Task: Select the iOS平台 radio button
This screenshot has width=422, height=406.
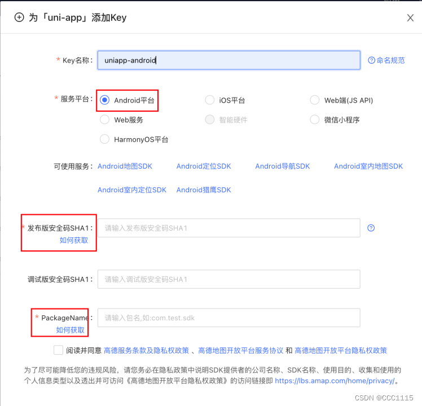Action: click(x=210, y=100)
